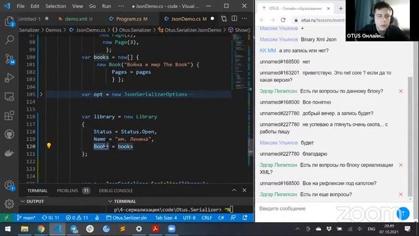This screenshot has height=236, width=419.
Task: Open the Edit menu
Action: [x=35, y=6]
